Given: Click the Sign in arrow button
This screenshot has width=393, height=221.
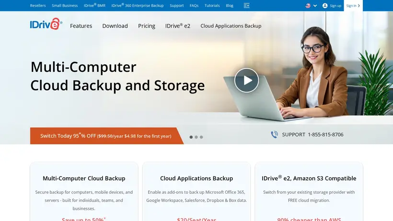Looking at the screenshot, I should pos(353,5).
